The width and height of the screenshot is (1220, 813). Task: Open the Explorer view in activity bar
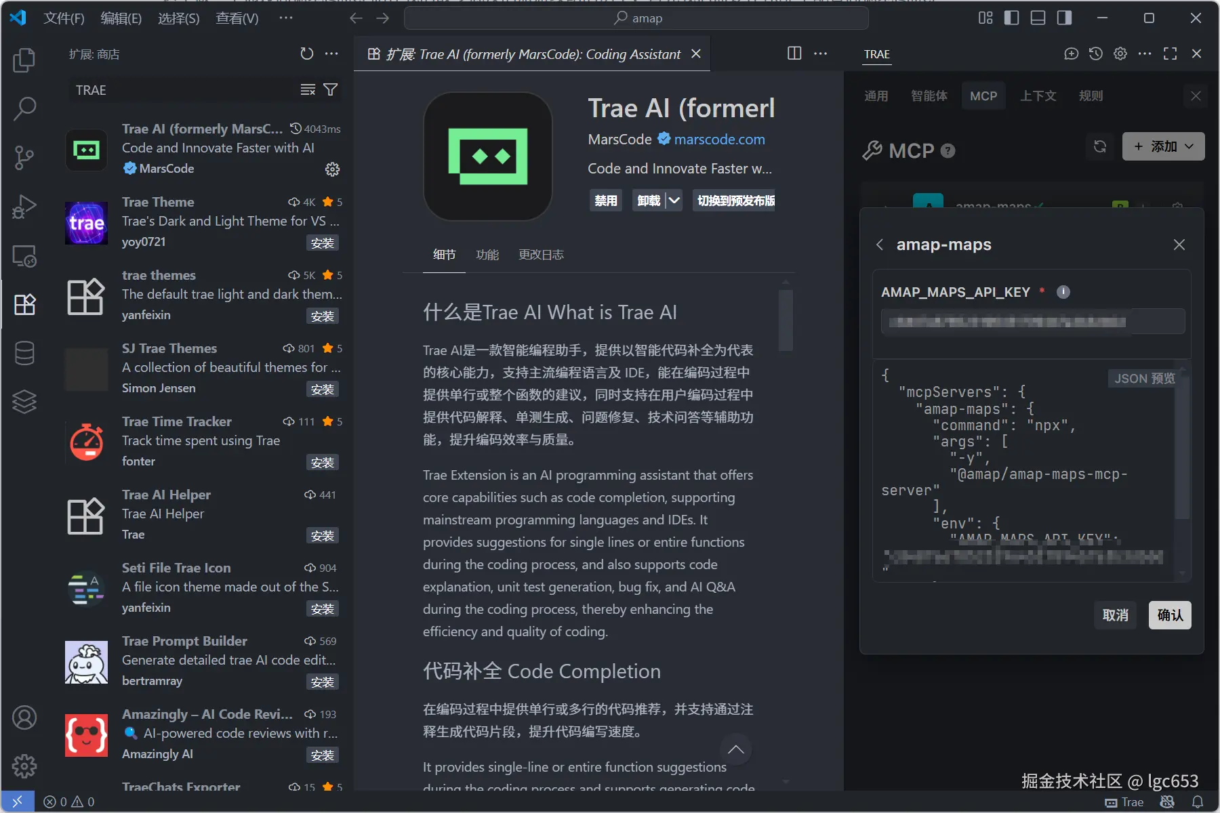point(24,60)
